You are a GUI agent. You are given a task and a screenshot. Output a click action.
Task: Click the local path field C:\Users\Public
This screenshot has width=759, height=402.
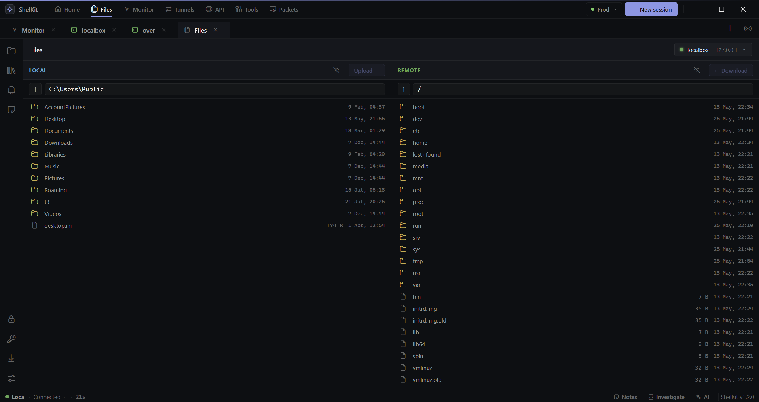tap(215, 89)
